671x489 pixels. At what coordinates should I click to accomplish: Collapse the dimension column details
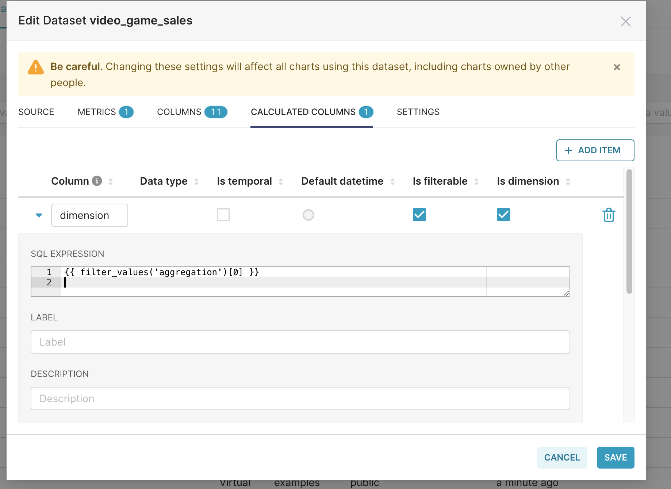pos(39,215)
